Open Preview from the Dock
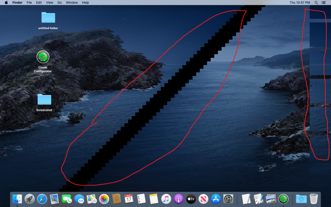The width and height of the screenshot is (331, 207). point(271,199)
